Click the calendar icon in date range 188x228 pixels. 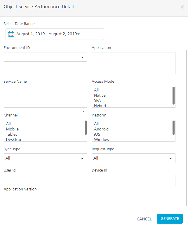pyautogui.click(x=11, y=34)
